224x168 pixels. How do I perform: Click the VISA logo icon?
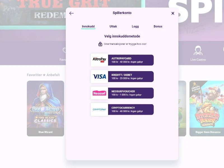pyautogui.click(x=99, y=76)
